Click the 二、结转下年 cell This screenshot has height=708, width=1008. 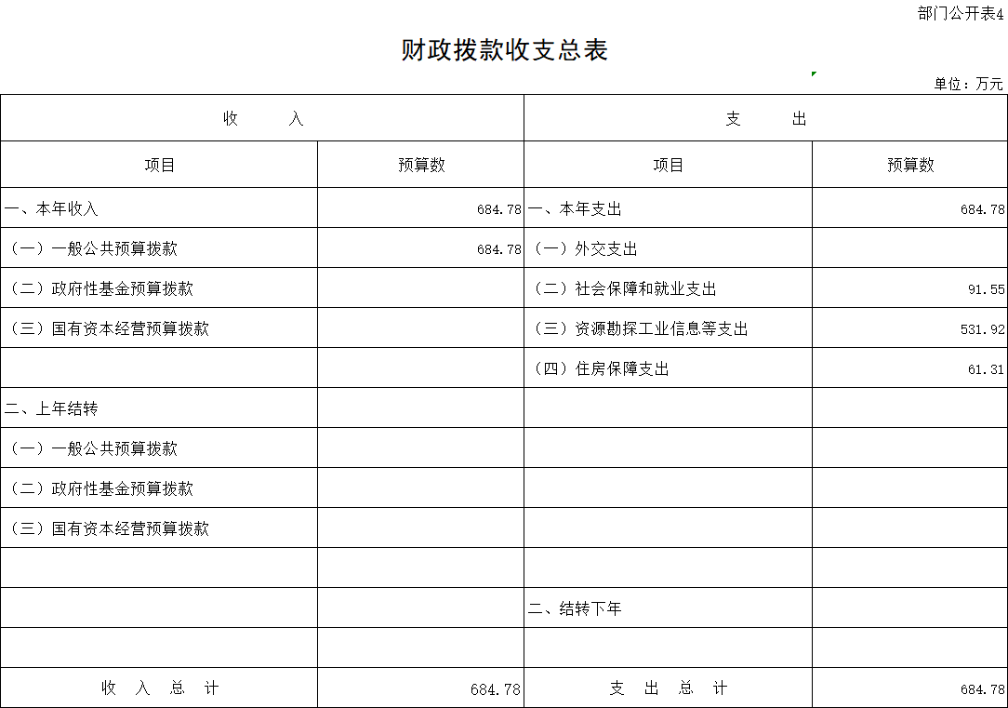pos(576,609)
